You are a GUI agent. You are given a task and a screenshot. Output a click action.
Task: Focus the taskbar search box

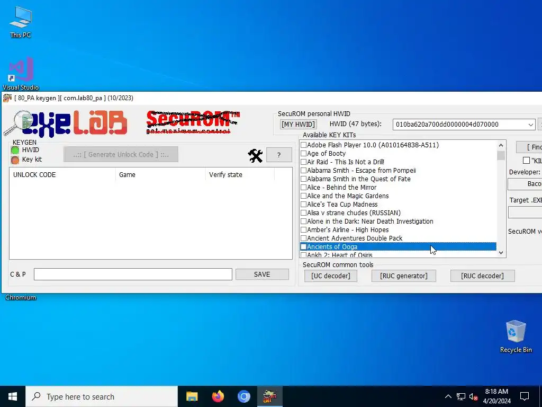(x=102, y=396)
